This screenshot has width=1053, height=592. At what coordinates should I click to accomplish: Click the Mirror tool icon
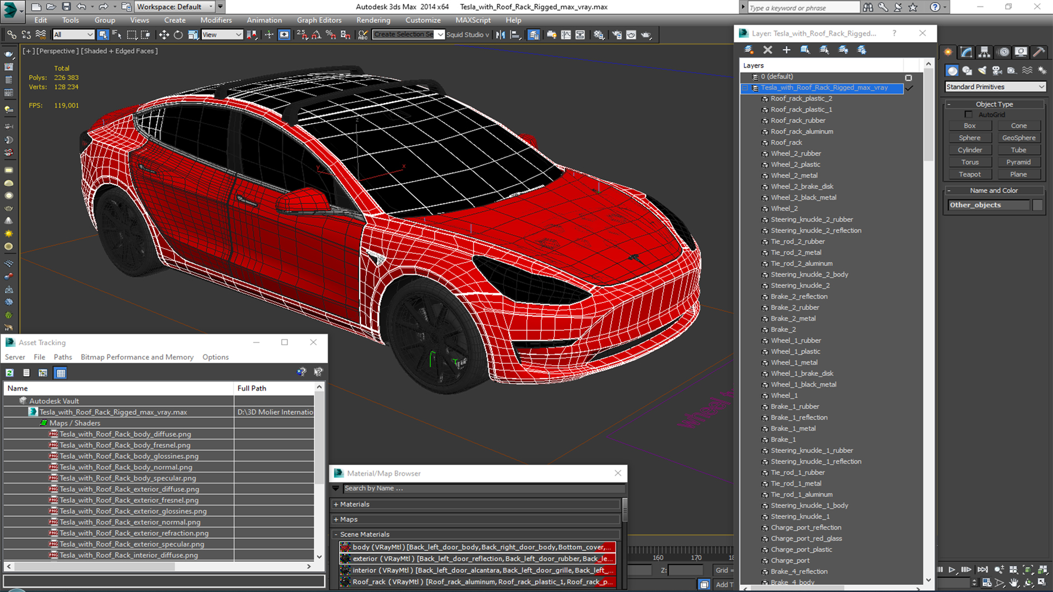(500, 35)
